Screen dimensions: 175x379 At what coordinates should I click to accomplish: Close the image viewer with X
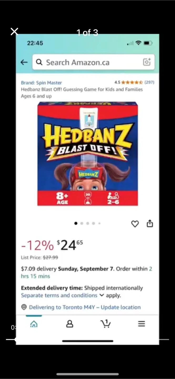14,32
